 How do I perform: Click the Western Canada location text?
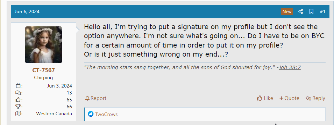pyautogui.click(x=54, y=114)
